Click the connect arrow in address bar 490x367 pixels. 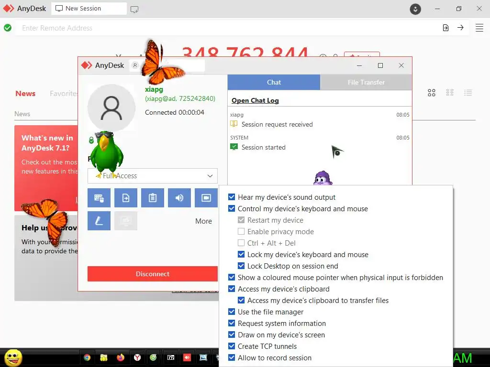tap(460, 28)
